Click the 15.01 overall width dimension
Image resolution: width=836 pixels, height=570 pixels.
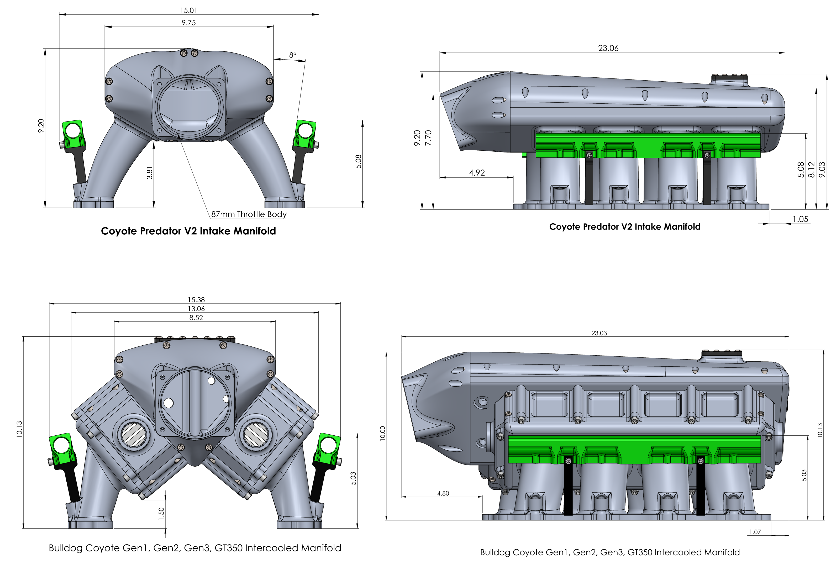[188, 10]
